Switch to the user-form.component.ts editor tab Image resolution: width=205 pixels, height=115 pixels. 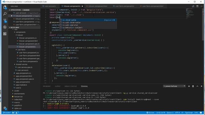(125, 6)
